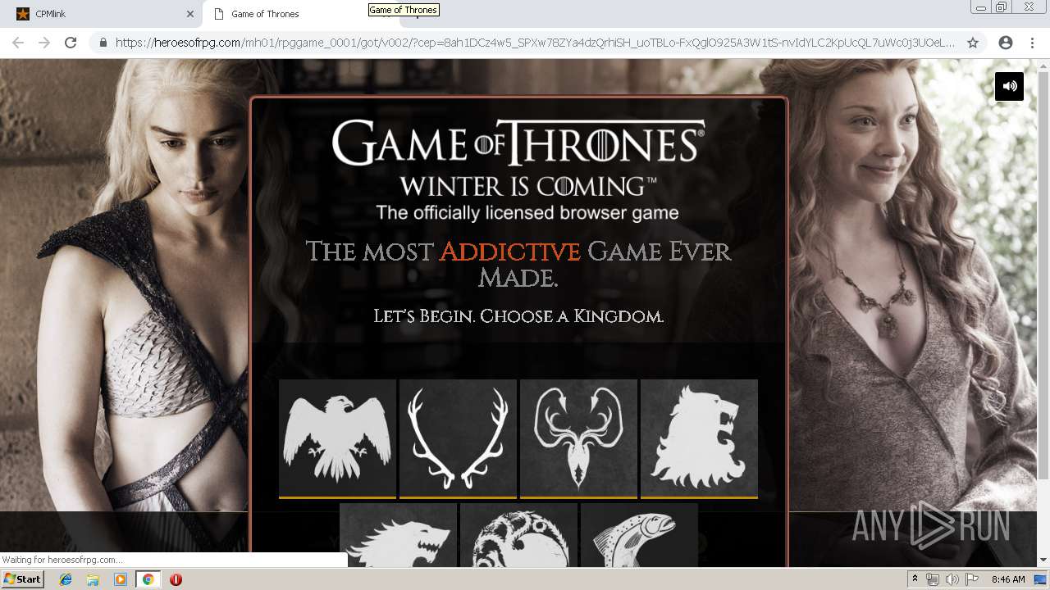
Task: Choose the lion sigil kingdom
Action: (x=699, y=438)
